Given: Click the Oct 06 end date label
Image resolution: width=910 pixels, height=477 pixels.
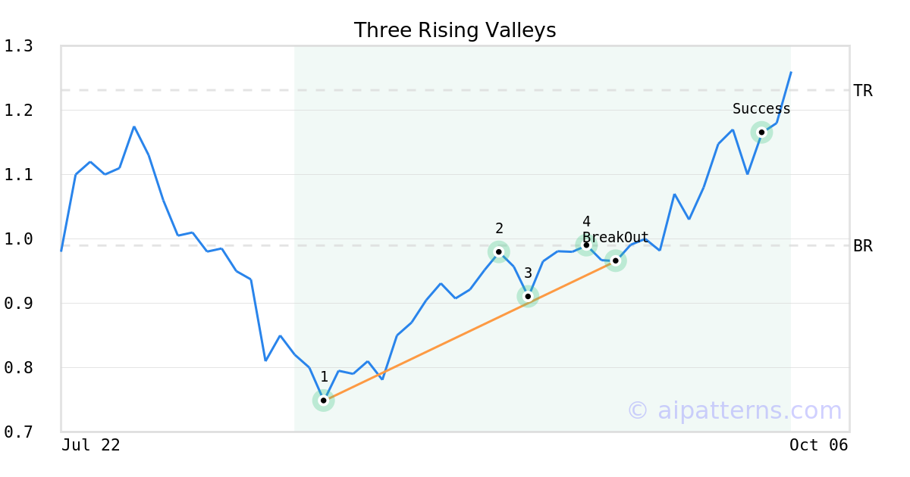Looking at the screenshot, I should [818, 445].
